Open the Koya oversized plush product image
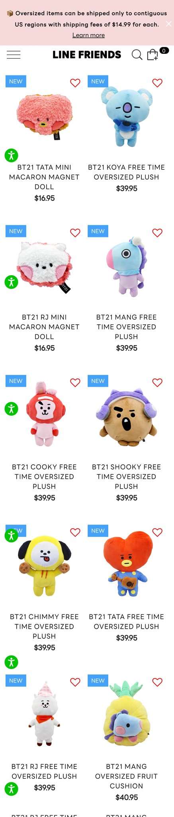 coord(126,116)
